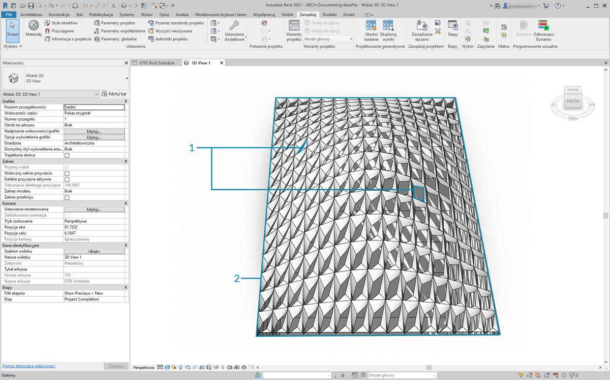Open Model główny design option combo in ribbon
The image size is (610, 380).
(x=328, y=39)
